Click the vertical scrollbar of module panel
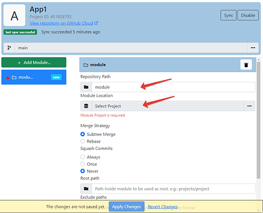Screen dimensions: 263x213 (x=258, y=120)
